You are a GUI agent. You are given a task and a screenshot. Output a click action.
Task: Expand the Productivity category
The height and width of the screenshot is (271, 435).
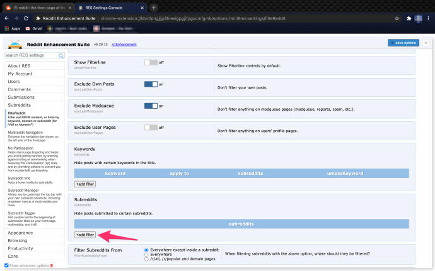(x=35, y=248)
